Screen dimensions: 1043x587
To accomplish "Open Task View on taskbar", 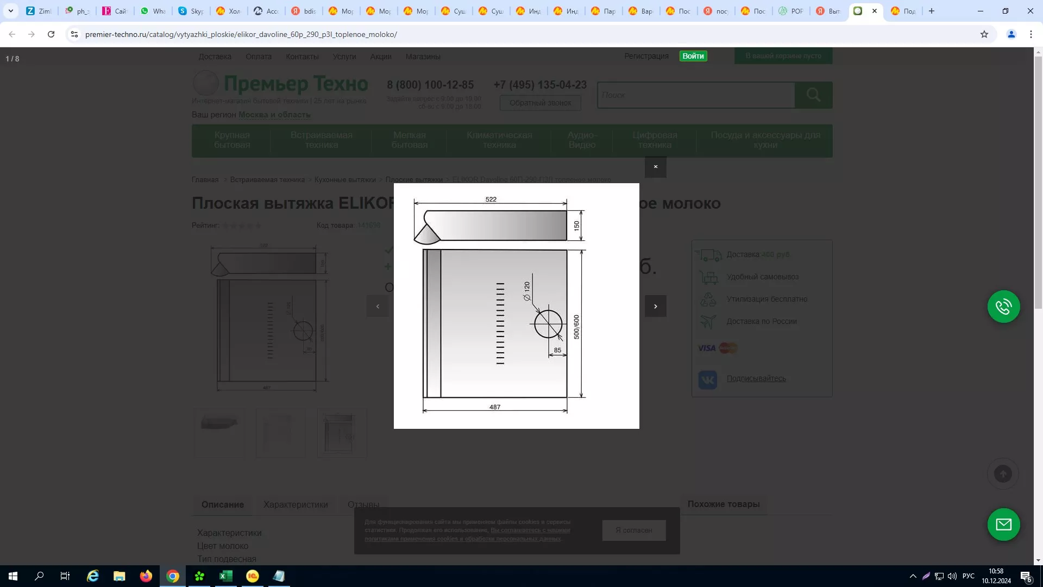I will click(65, 576).
